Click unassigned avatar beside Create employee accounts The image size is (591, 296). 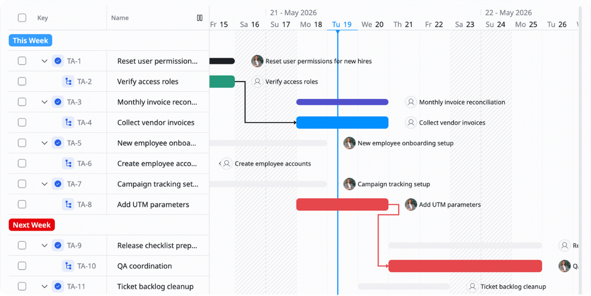[x=227, y=163]
